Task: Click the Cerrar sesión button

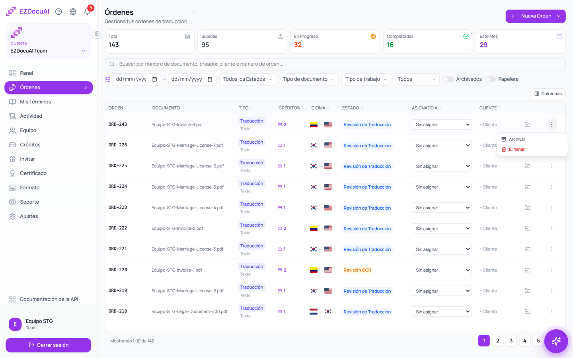Action: click(48, 345)
